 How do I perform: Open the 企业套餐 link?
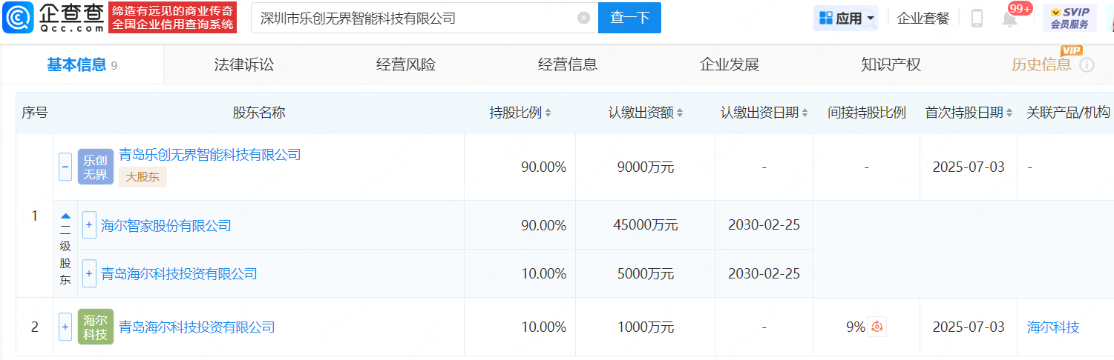pyautogui.click(x=923, y=19)
